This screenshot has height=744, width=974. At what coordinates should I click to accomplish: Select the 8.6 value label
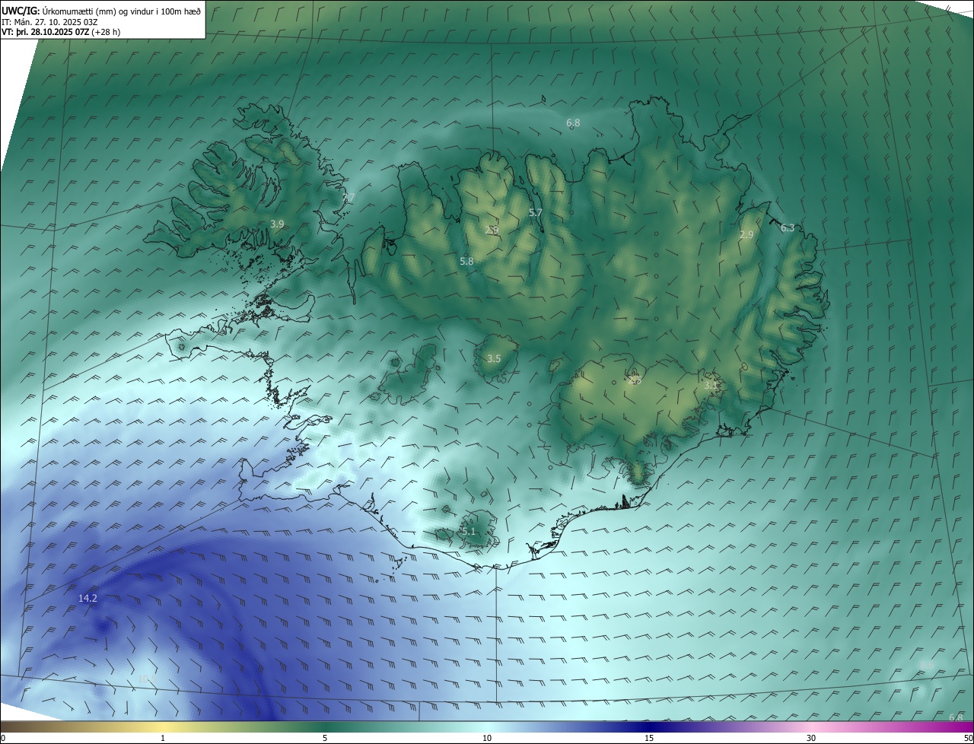[x=927, y=665]
